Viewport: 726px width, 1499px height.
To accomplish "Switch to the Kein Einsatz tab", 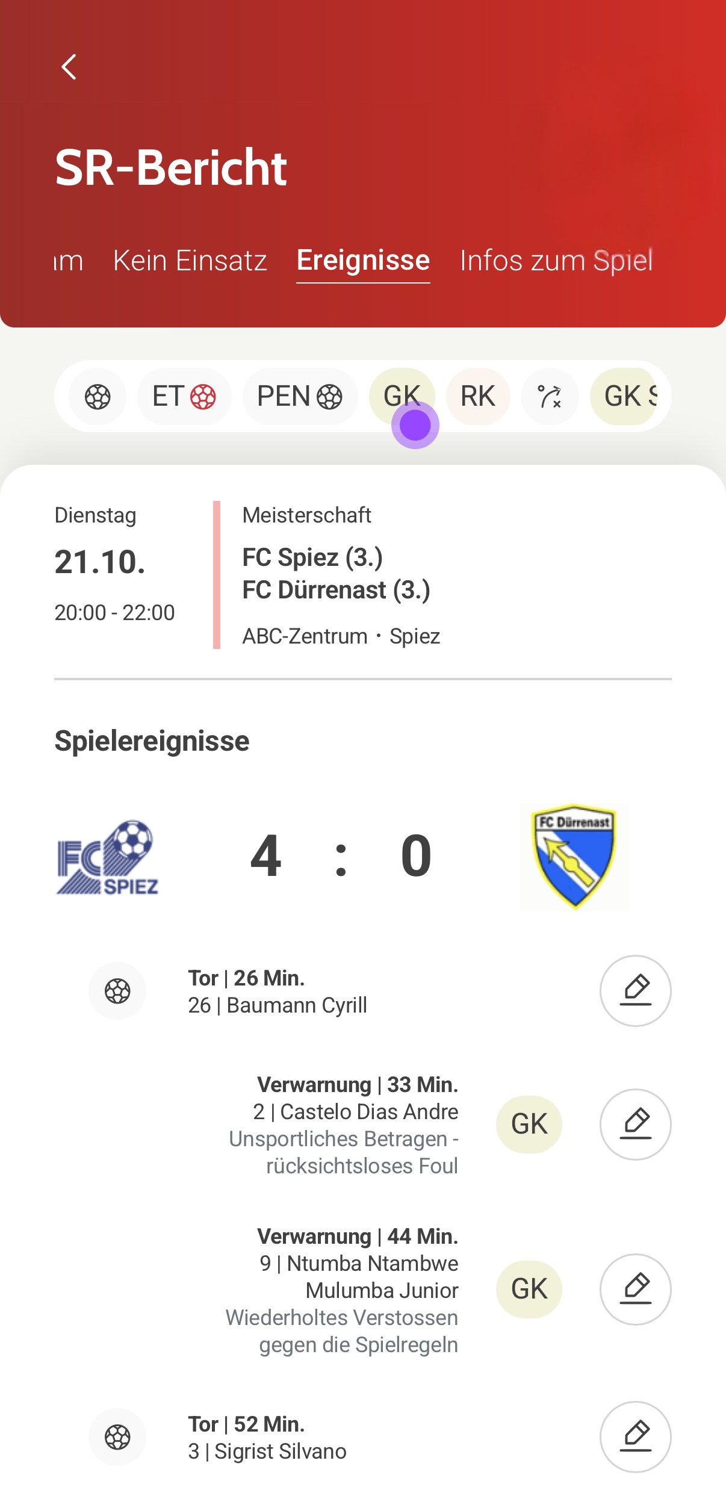I will [190, 261].
